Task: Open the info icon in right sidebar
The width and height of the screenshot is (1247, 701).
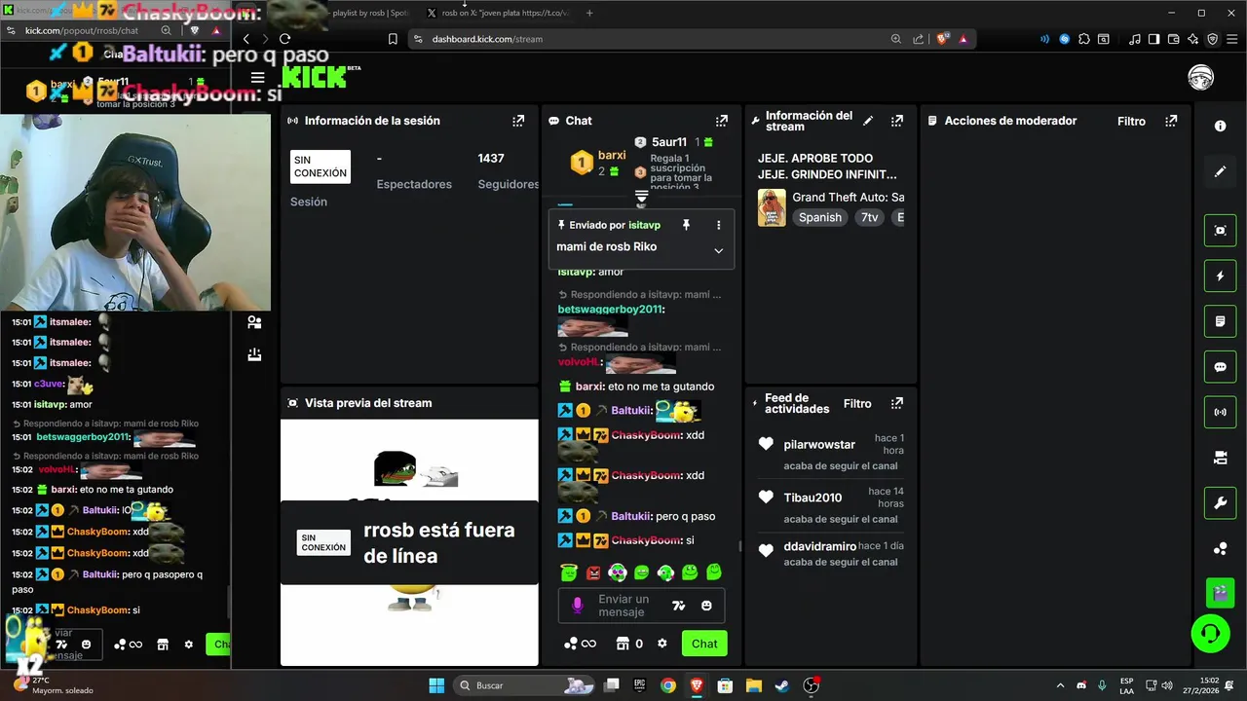Action: click(x=1220, y=127)
